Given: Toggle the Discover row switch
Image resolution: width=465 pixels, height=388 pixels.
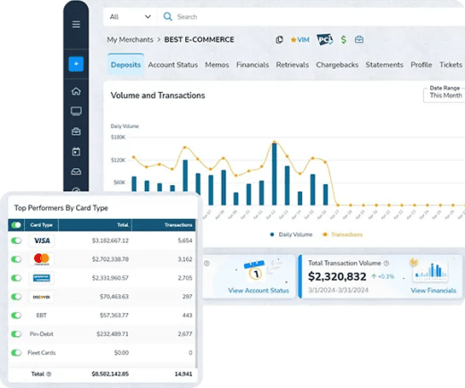Looking at the screenshot, I should click(x=16, y=297).
